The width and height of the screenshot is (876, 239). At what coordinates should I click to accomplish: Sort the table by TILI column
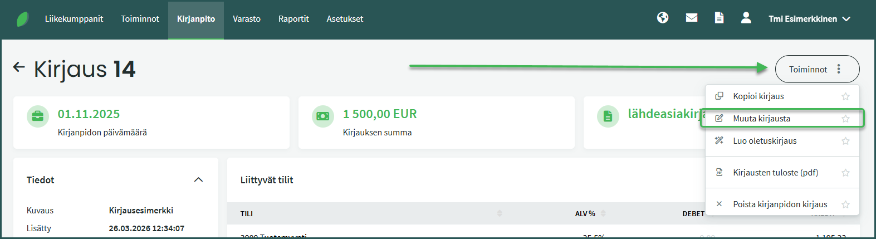[x=500, y=213]
